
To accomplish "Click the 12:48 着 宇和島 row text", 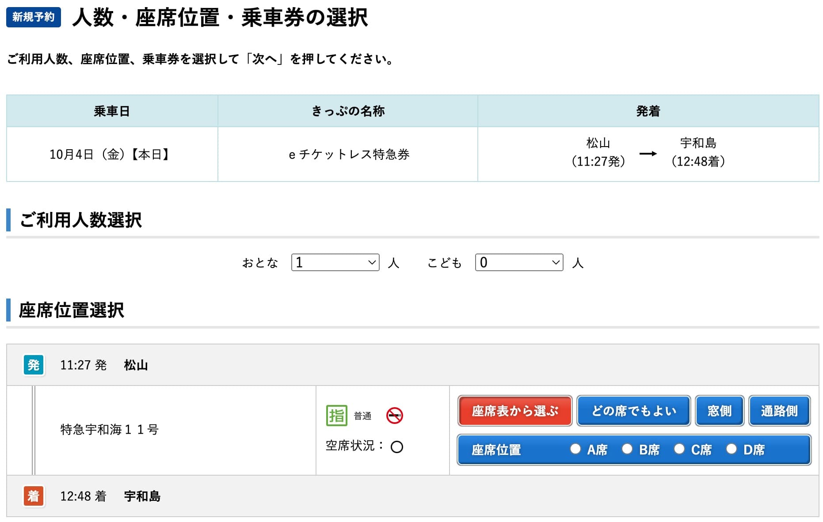I will point(110,496).
